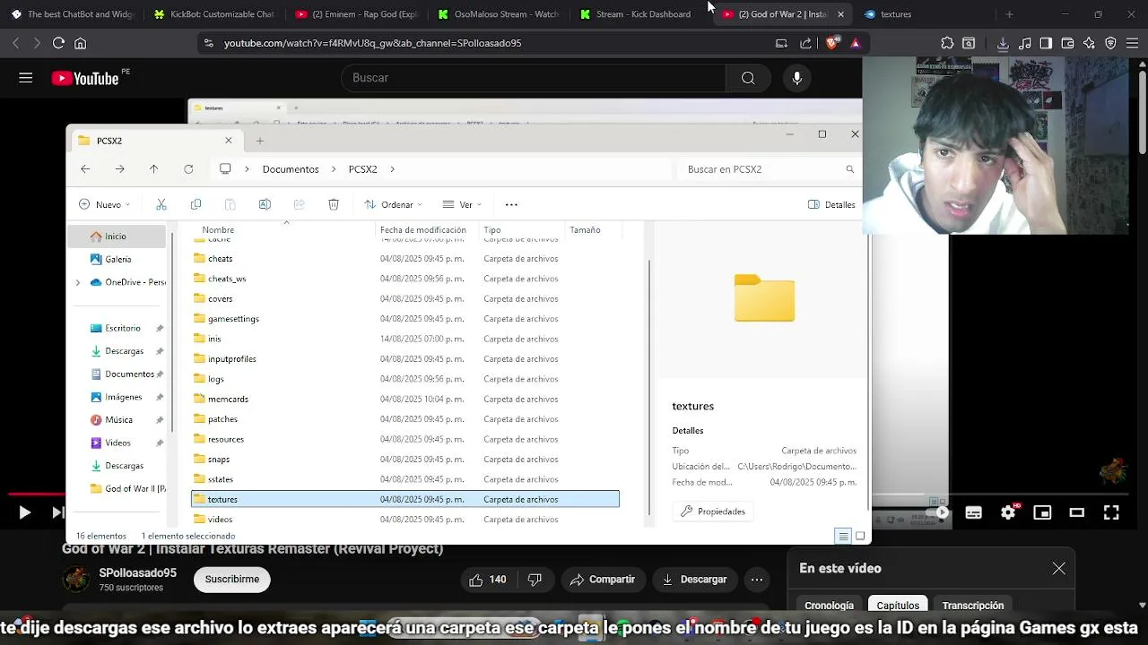Viewport: 1148px width, 645px height.
Task: Open YouTube hamburger guide menu
Action: click(x=26, y=78)
